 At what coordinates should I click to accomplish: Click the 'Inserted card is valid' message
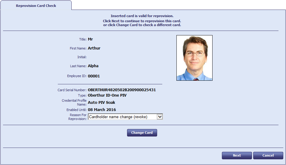[x=142, y=16]
